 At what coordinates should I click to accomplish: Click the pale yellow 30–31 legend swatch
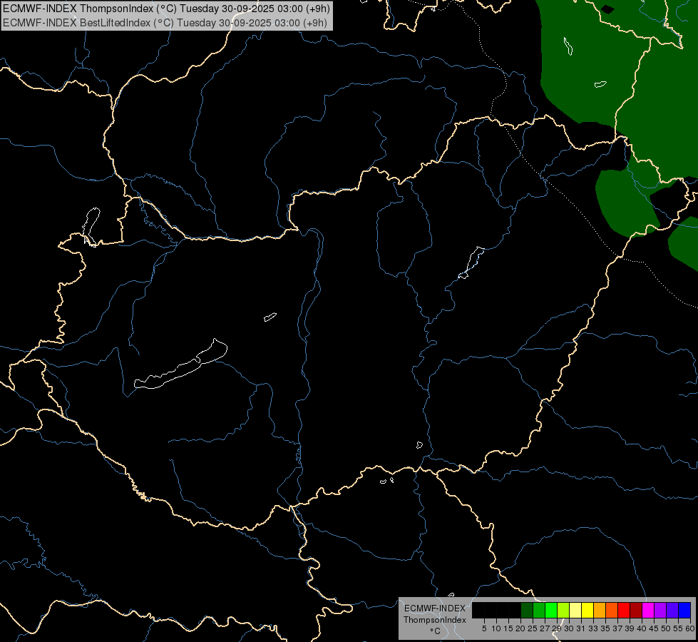click(x=575, y=610)
